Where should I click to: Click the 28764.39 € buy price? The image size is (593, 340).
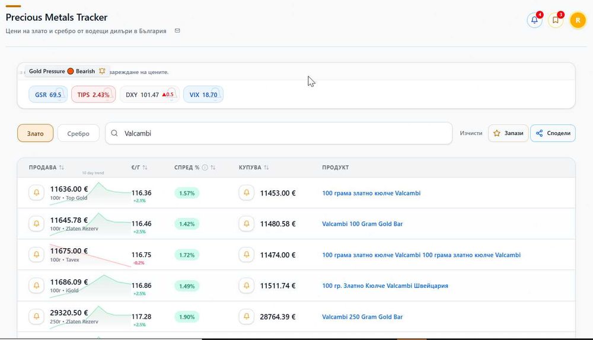278,316
